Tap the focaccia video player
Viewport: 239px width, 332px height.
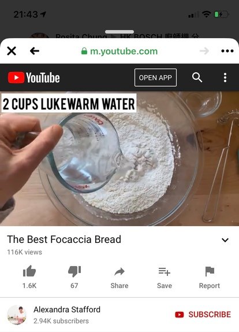pos(119,158)
